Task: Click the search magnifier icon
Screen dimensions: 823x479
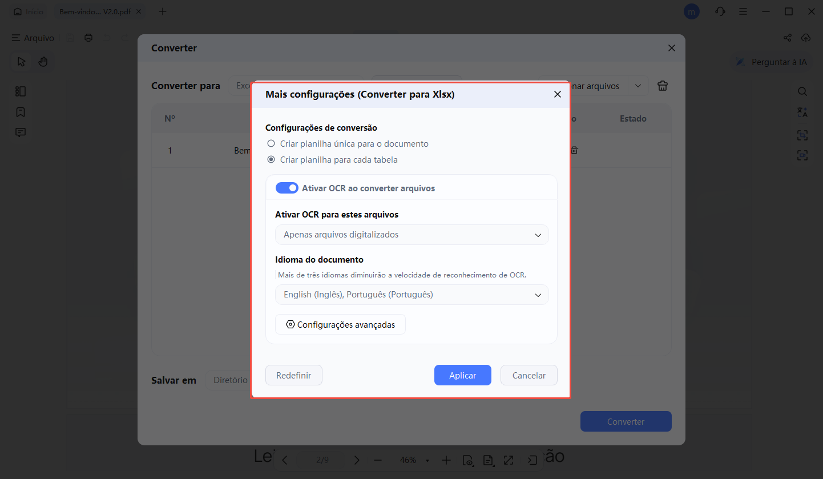Action: pyautogui.click(x=802, y=91)
